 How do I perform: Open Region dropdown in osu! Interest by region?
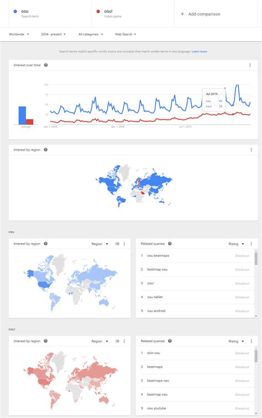(x=100, y=341)
